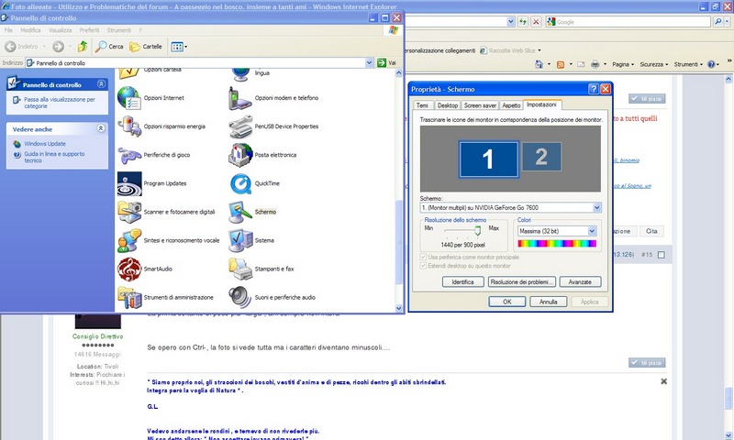Click the Cerca search toolbar button

(109, 46)
